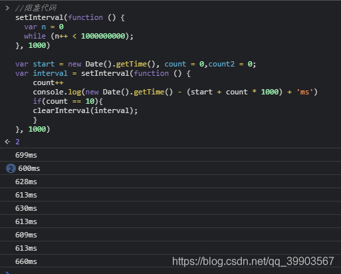
Task: Select the returned value 2
Action: click(17, 142)
